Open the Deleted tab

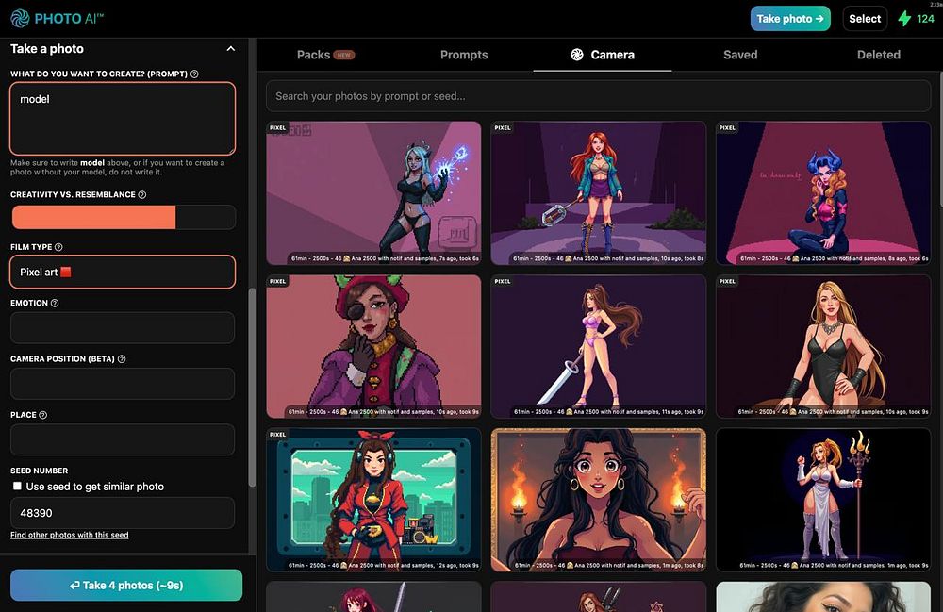pyautogui.click(x=879, y=55)
